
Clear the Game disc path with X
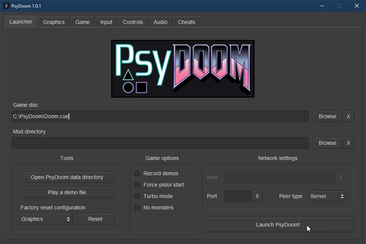click(x=348, y=116)
